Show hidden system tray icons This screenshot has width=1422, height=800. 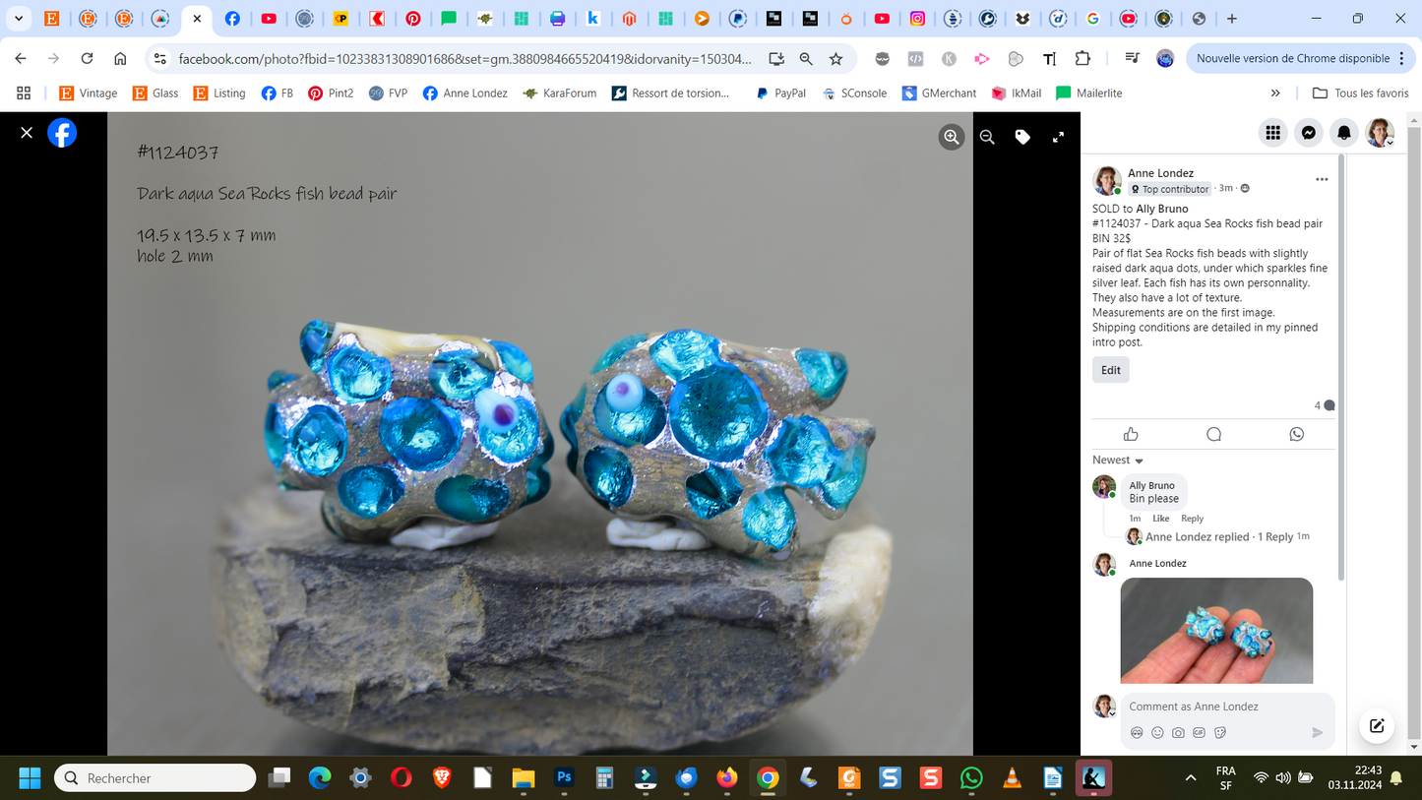[1191, 778]
